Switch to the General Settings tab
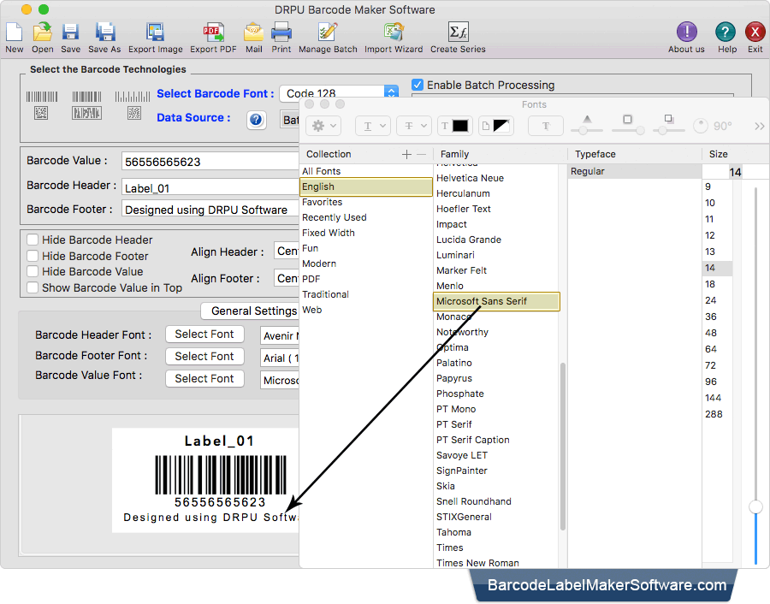 pos(250,311)
